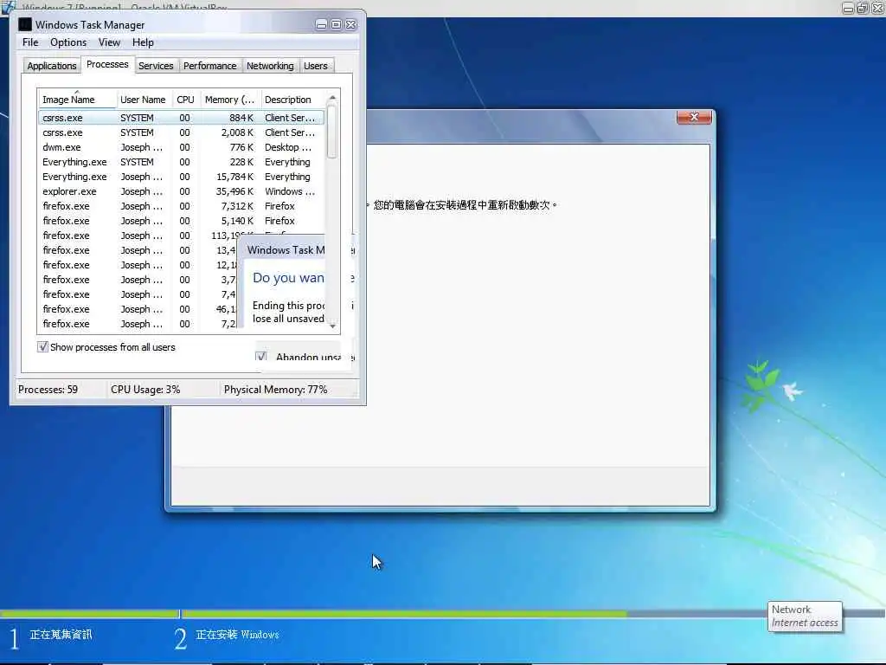Maximize the Windows Task Manager window

pyautogui.click(x=336, y=24)
